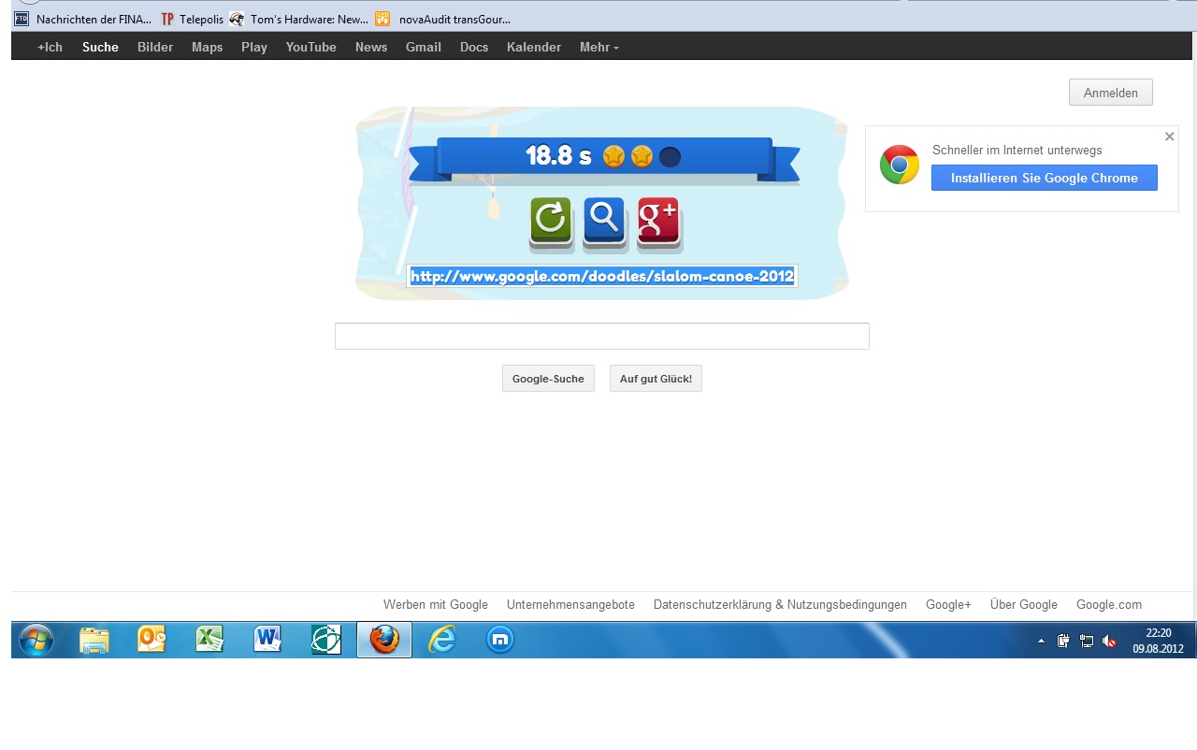Viewport: 1197px width, 750px height.
Task: Click 'Schneller im Internet unterwegs' promo text
Action: (x=1017, y=150)
